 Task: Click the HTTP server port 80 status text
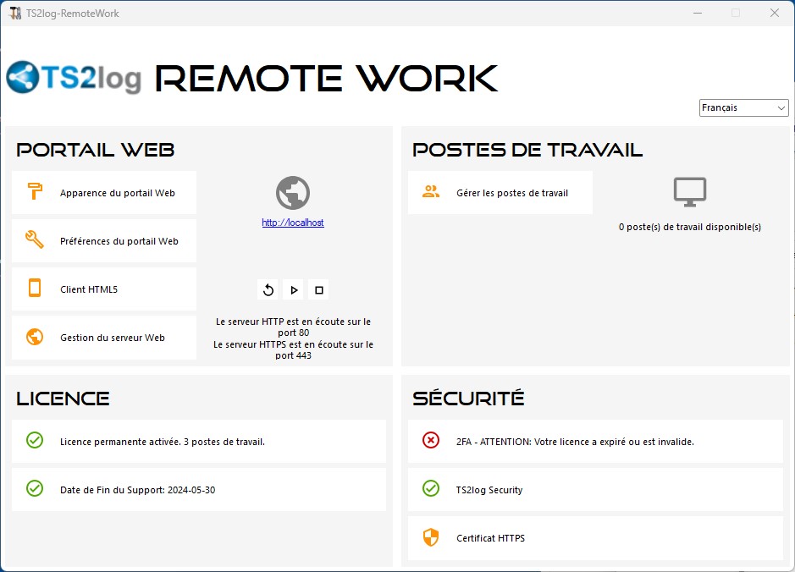click(293, 327)
